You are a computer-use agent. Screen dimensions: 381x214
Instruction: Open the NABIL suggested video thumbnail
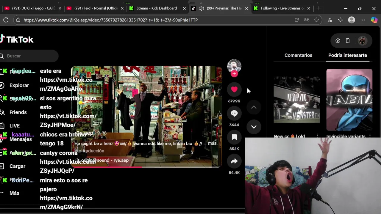click(349, 100)
